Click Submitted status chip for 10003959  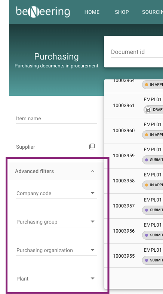point(153,160)
